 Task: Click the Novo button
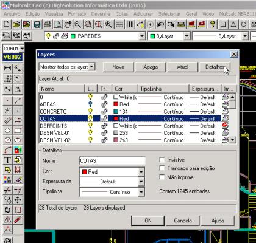tap(118, 67)
